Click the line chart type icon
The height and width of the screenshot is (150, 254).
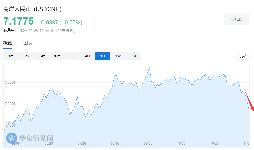tap(243, 56)
